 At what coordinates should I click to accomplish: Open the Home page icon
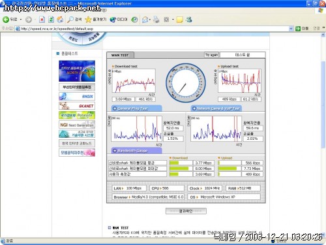(60, 20)
